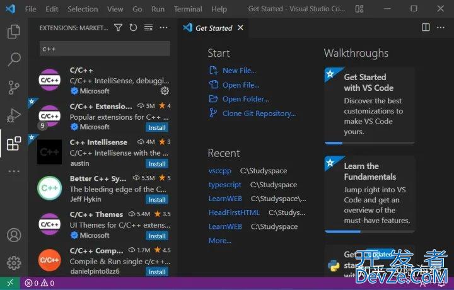Select the C/C++ extension by Microsoft
454x290 pixels.
tap(103, 80)
